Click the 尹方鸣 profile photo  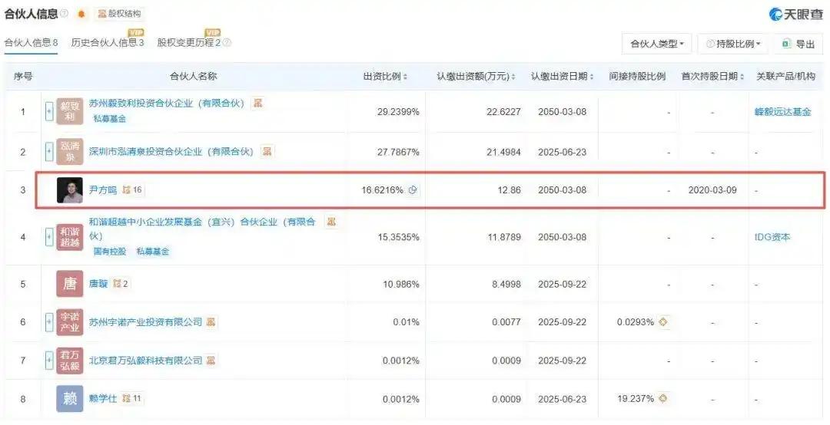(x=70, y=190)
